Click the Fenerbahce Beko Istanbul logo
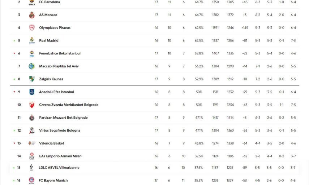This screenshot has width=309, height=185. coord(32,53)
